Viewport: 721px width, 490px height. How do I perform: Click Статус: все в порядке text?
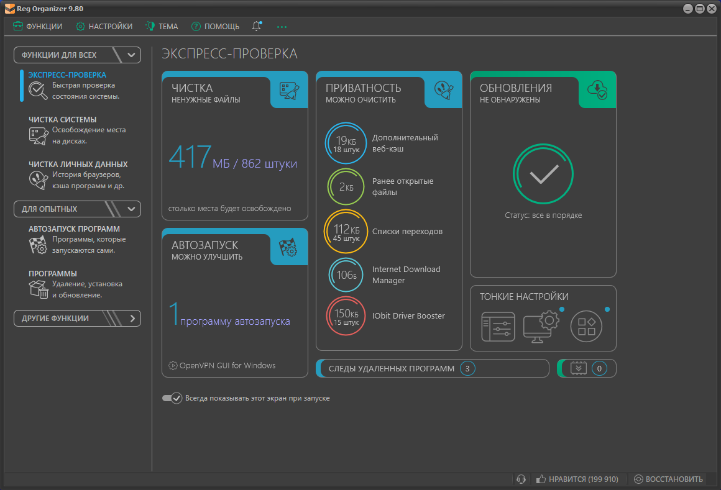pos(543,216)
